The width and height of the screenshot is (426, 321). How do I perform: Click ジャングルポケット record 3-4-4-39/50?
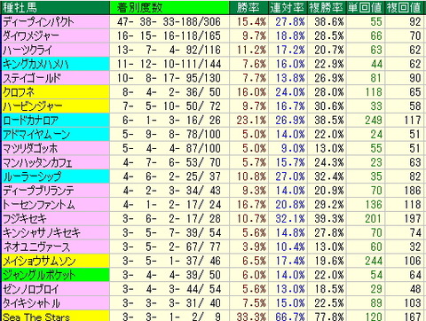pyautogui.click(x=171, y=275)
